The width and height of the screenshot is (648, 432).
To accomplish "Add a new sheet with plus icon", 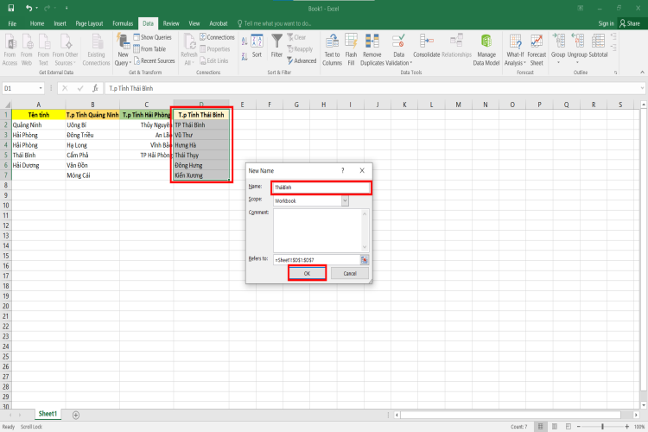I will click(x=76, y=415).
